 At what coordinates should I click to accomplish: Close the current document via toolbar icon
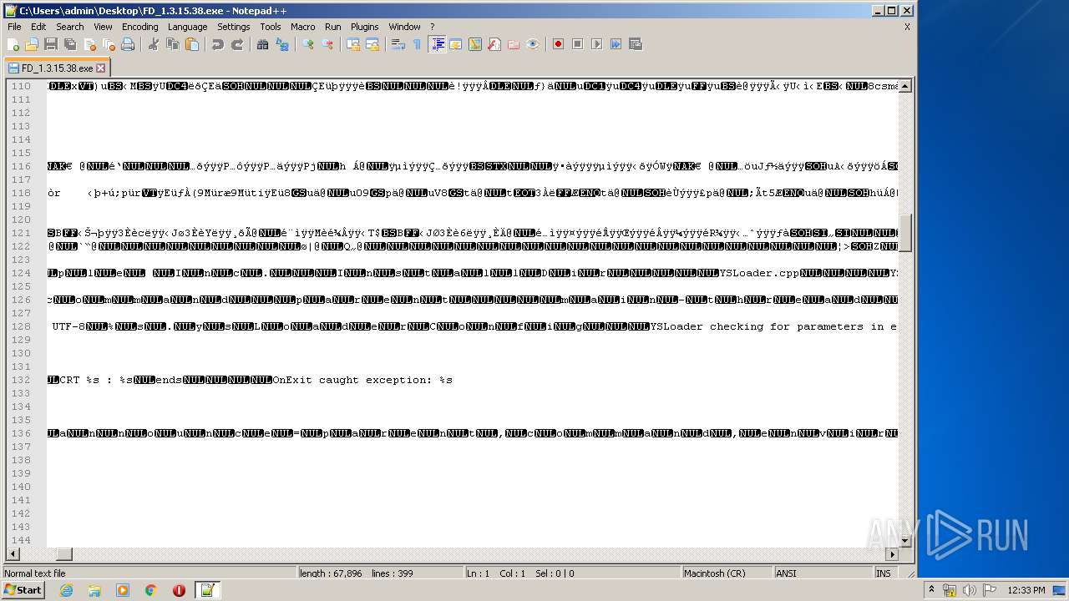click(89, 44)
